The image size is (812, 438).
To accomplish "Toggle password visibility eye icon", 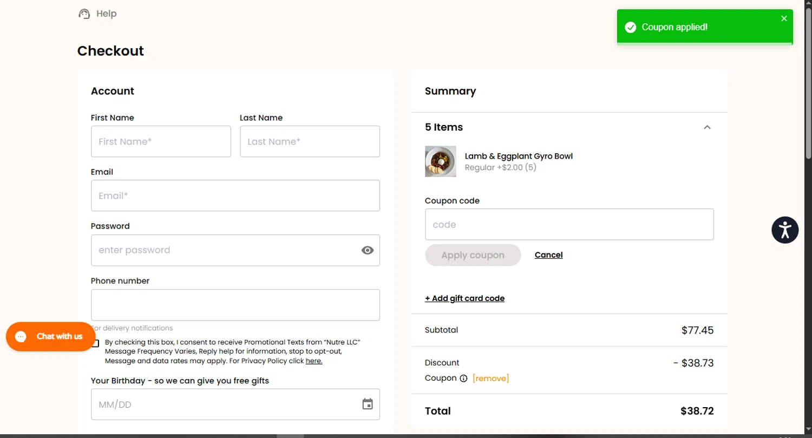I will pyautogui.click(x=368, y=250).
